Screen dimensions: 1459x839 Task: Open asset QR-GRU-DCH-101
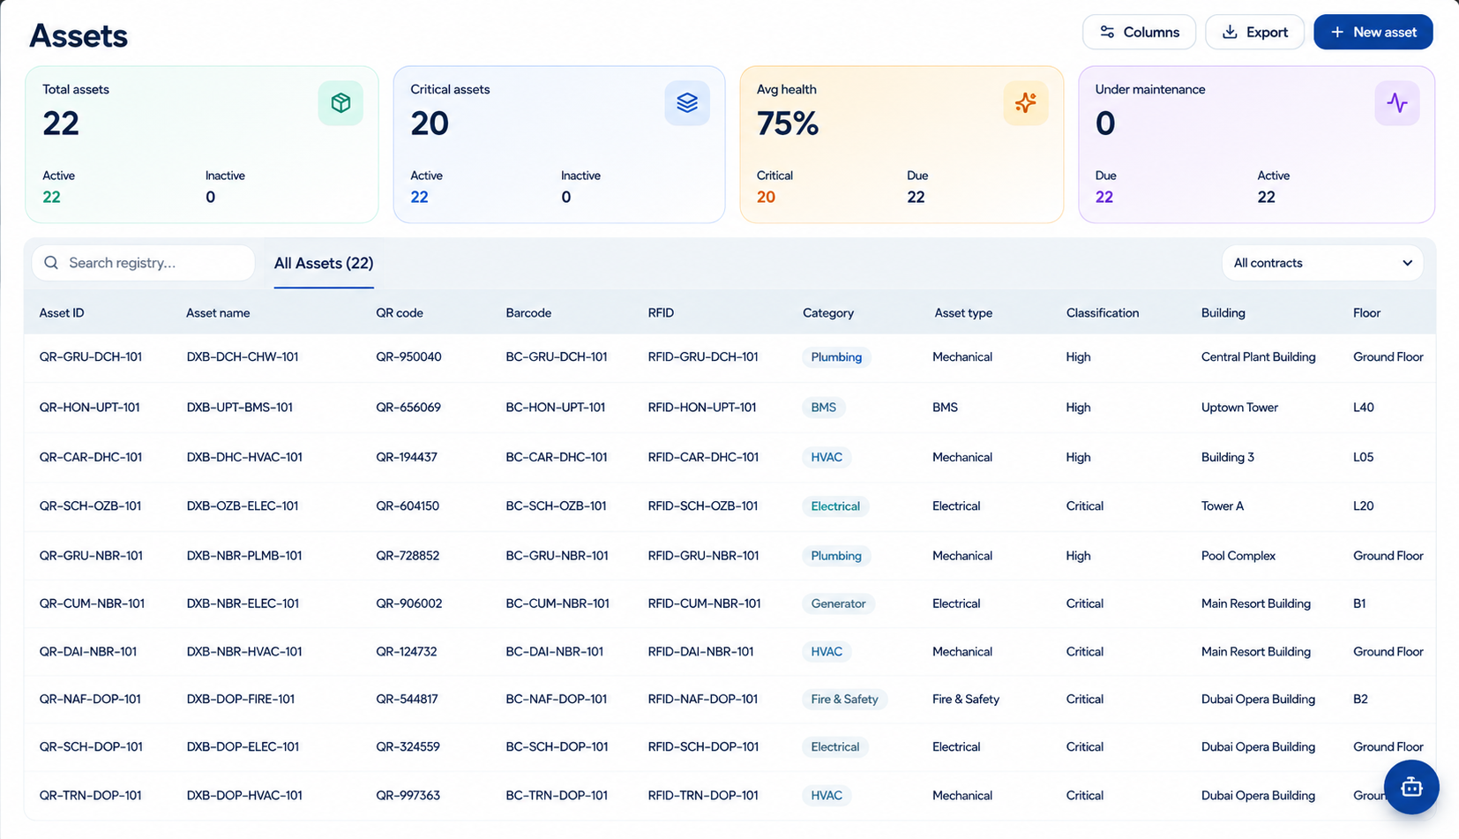coord(91,357)
